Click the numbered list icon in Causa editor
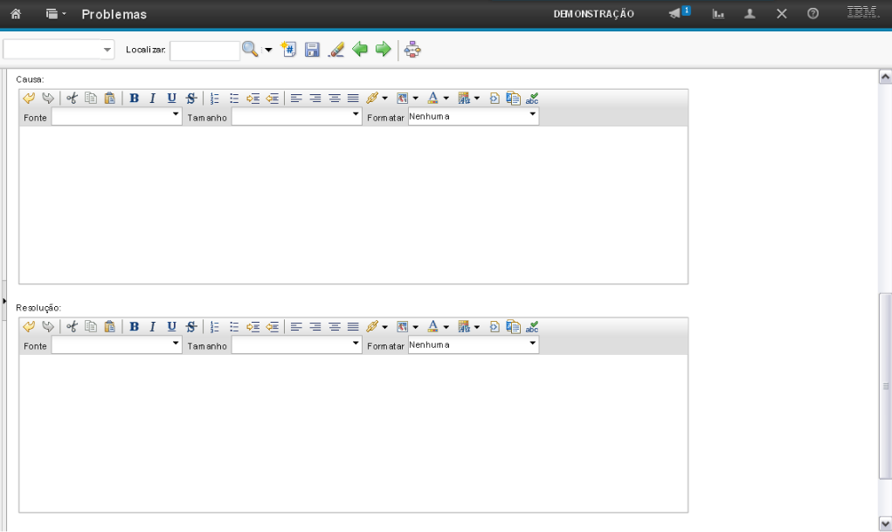 coord(215,99)
